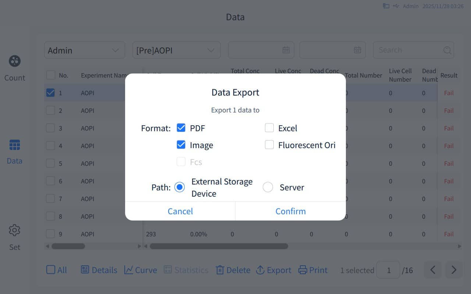Screen dimensions: 471x294
Task: Expand the Admin user dropdown
Action: [85, 50]
